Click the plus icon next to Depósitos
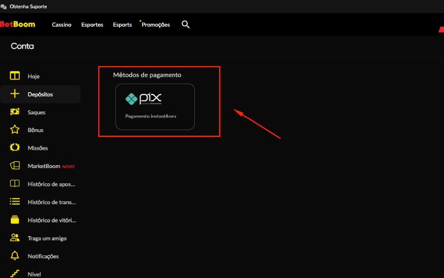This screenshot has width=444, height=278. [15, 94]
